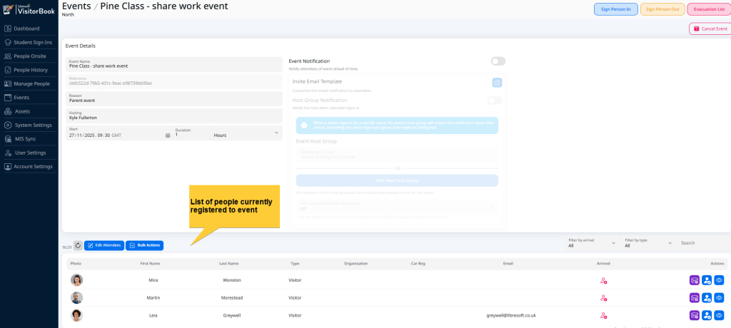Click the attendee Search field
The height and width of the screenshot is (328, 731).
click(x=702, y=243)
